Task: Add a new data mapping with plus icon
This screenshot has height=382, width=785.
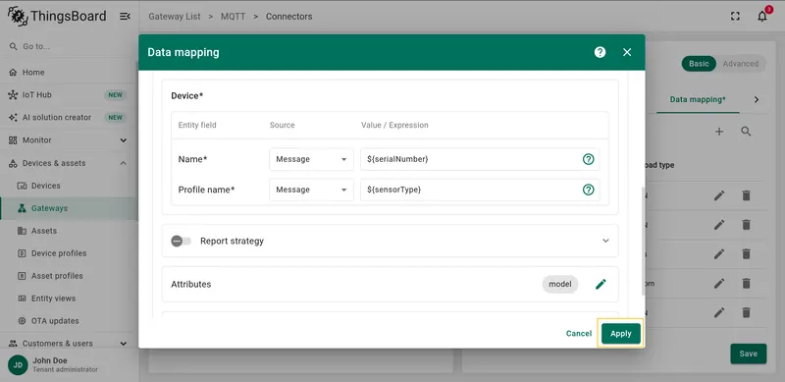Action: [x=719, y=132]
